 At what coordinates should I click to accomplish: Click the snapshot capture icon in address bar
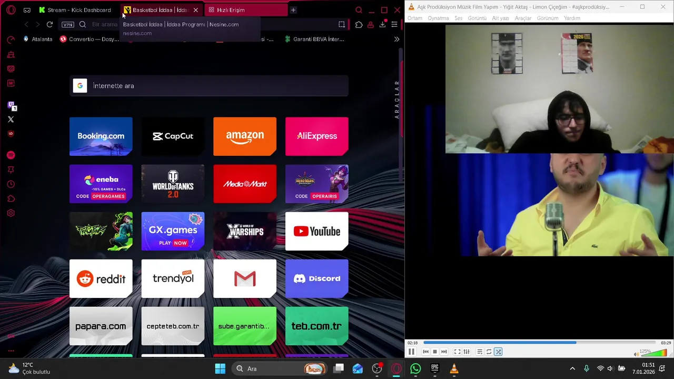tap(342, 24)
